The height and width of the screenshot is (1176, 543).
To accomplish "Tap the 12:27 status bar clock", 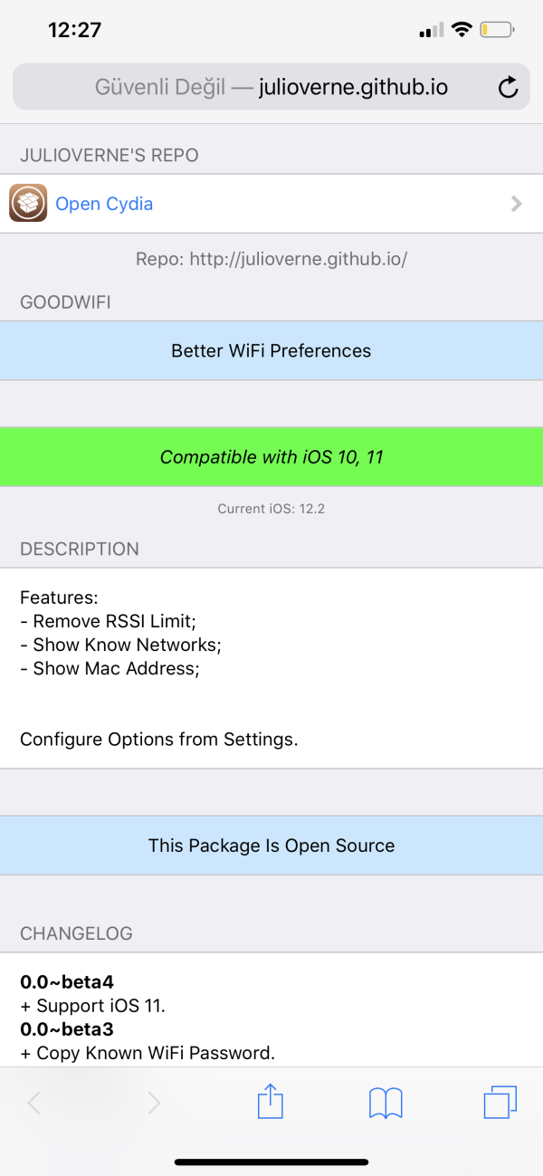I will coord(74,30).
